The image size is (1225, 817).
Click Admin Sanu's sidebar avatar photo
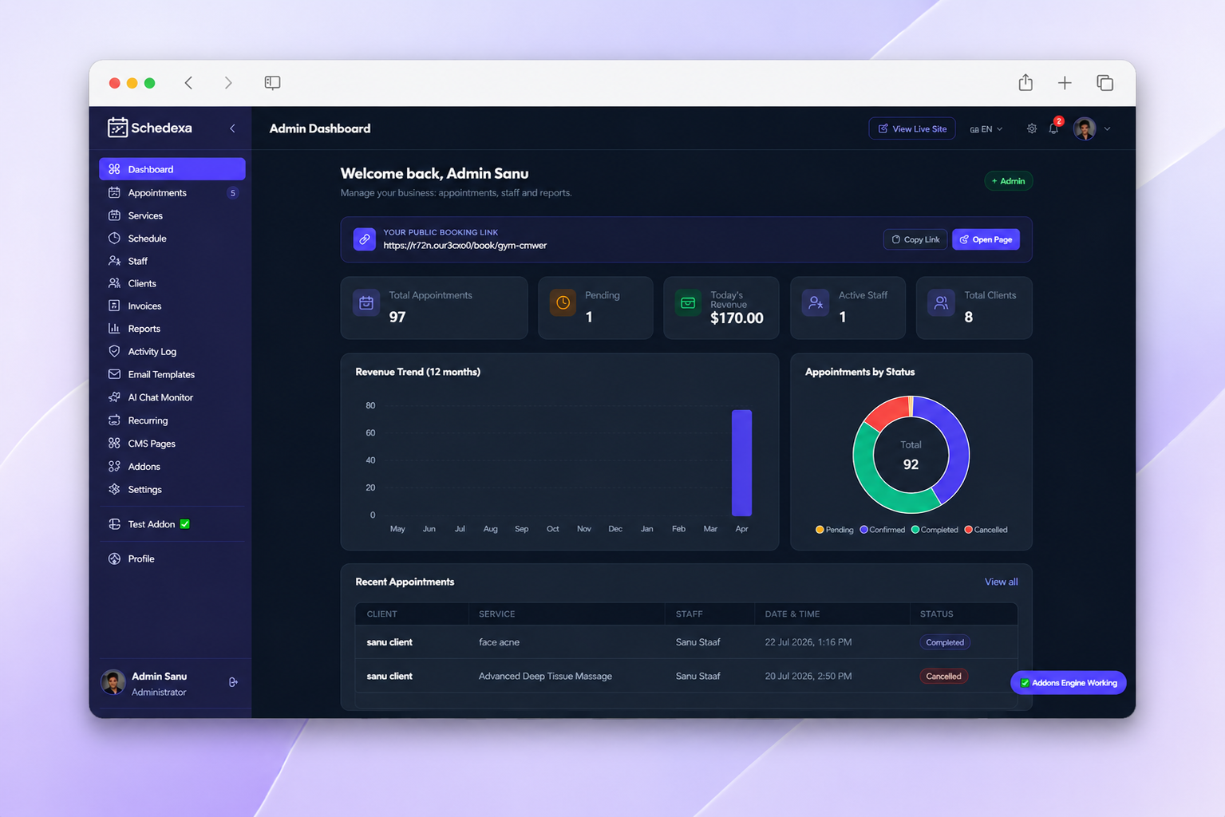113,683
